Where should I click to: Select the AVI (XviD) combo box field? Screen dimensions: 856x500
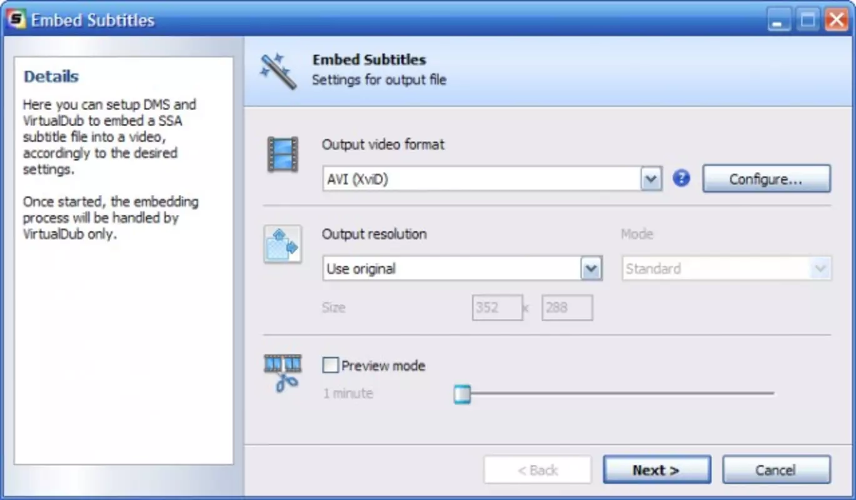tap(492, 179)
